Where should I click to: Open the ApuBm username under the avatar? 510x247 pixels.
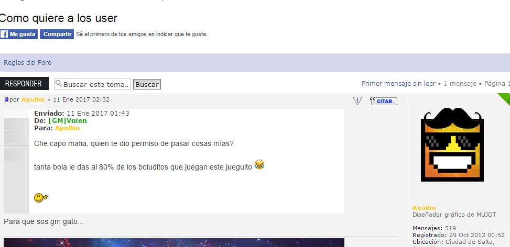424,208
